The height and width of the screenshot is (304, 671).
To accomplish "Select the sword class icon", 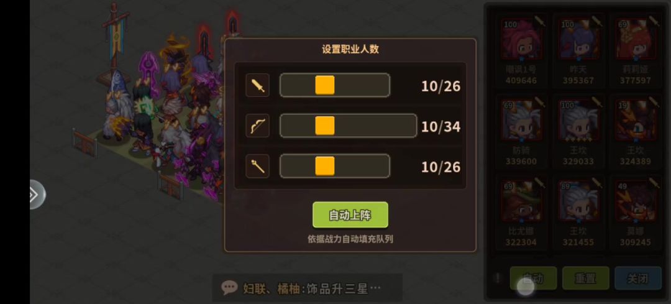I will point(258,85).
